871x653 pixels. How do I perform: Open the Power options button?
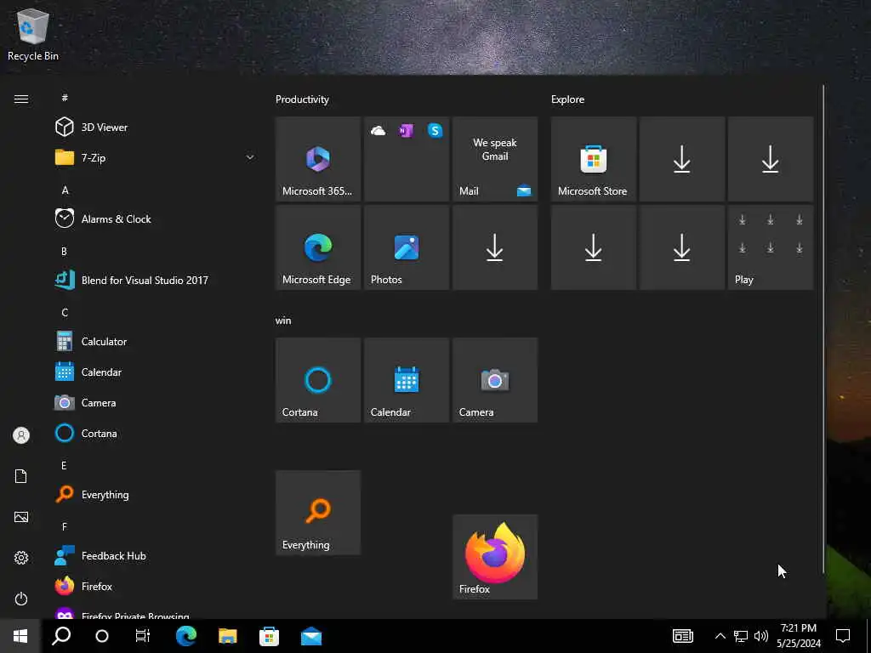tap(21, 599)
